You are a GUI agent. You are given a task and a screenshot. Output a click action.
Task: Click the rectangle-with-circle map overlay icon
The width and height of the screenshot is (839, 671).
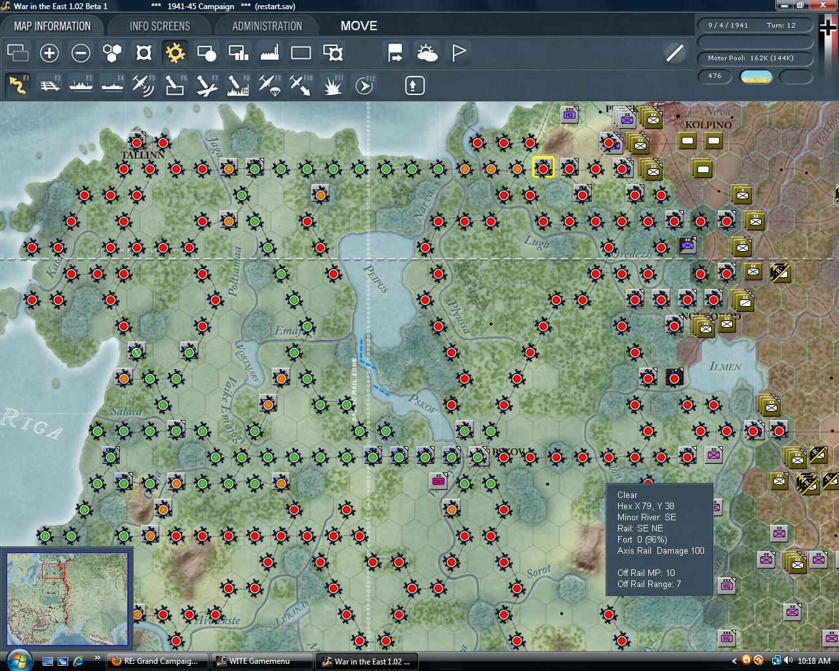pos(206,52)
